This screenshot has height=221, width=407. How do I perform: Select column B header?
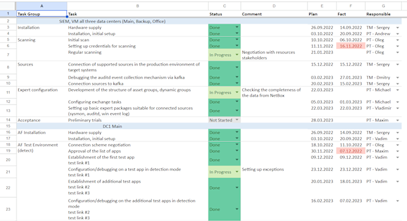[137, 6]
